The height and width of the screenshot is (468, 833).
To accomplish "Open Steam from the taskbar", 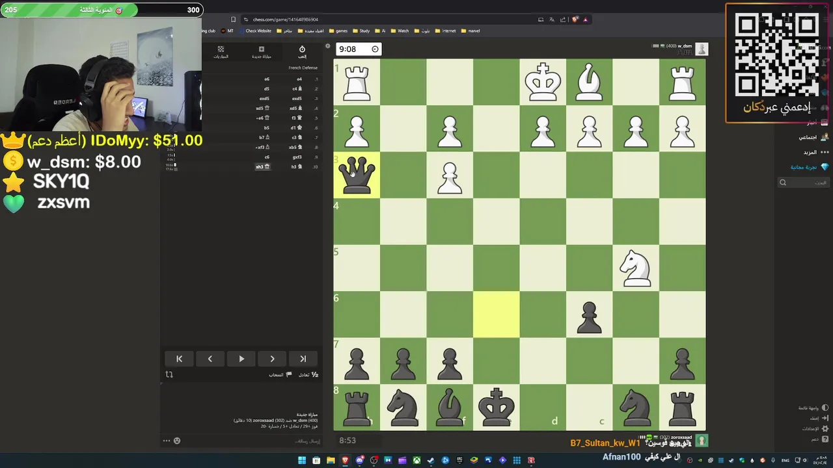I will [431, 460].
